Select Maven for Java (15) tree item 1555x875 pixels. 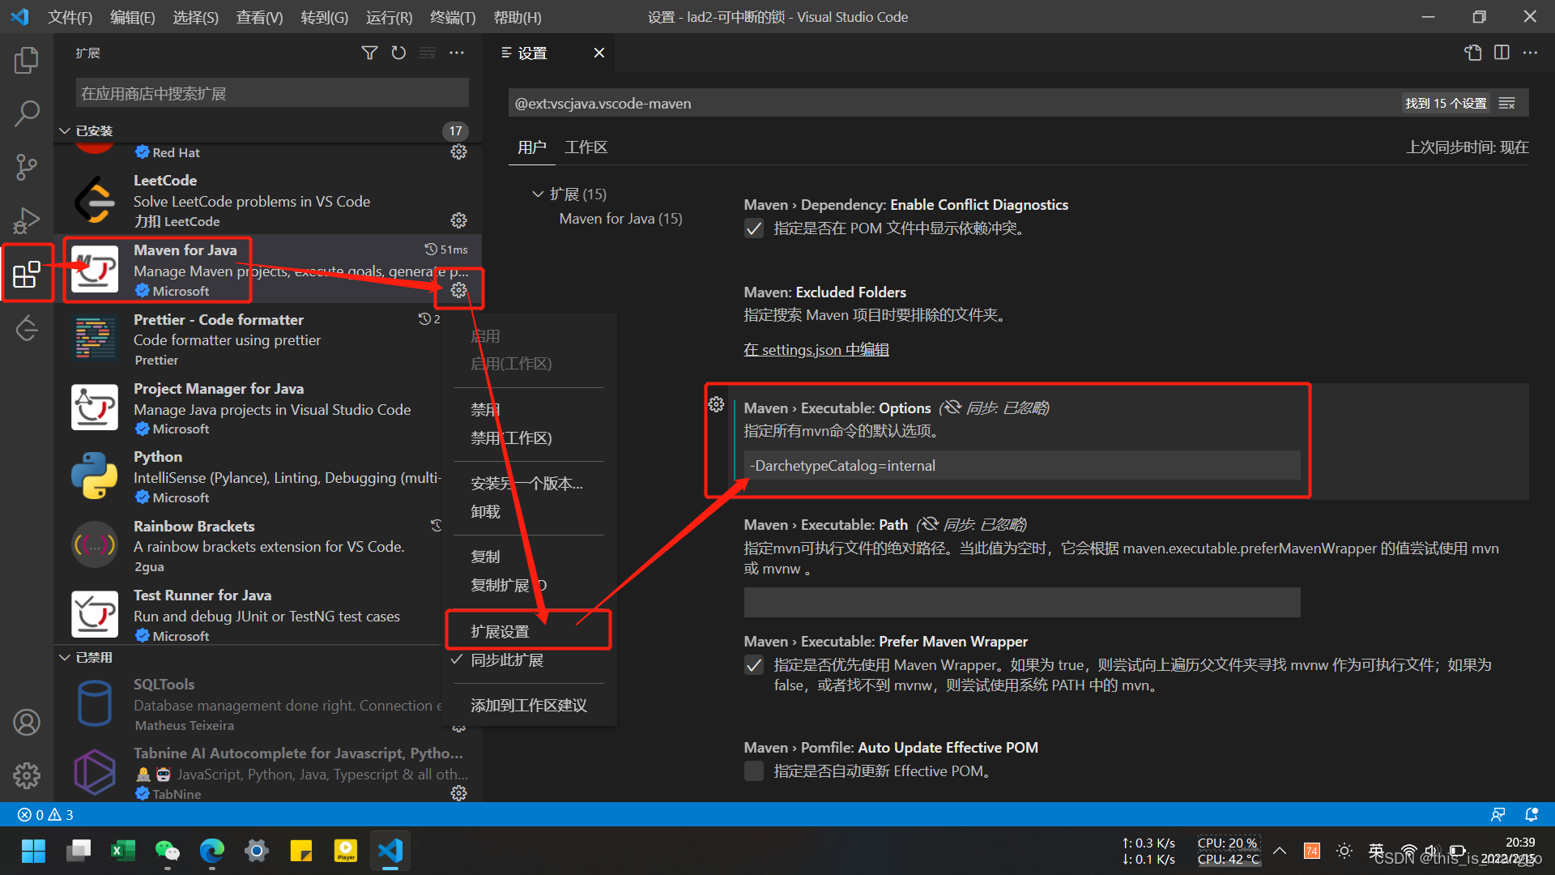[x=620, y=219]
